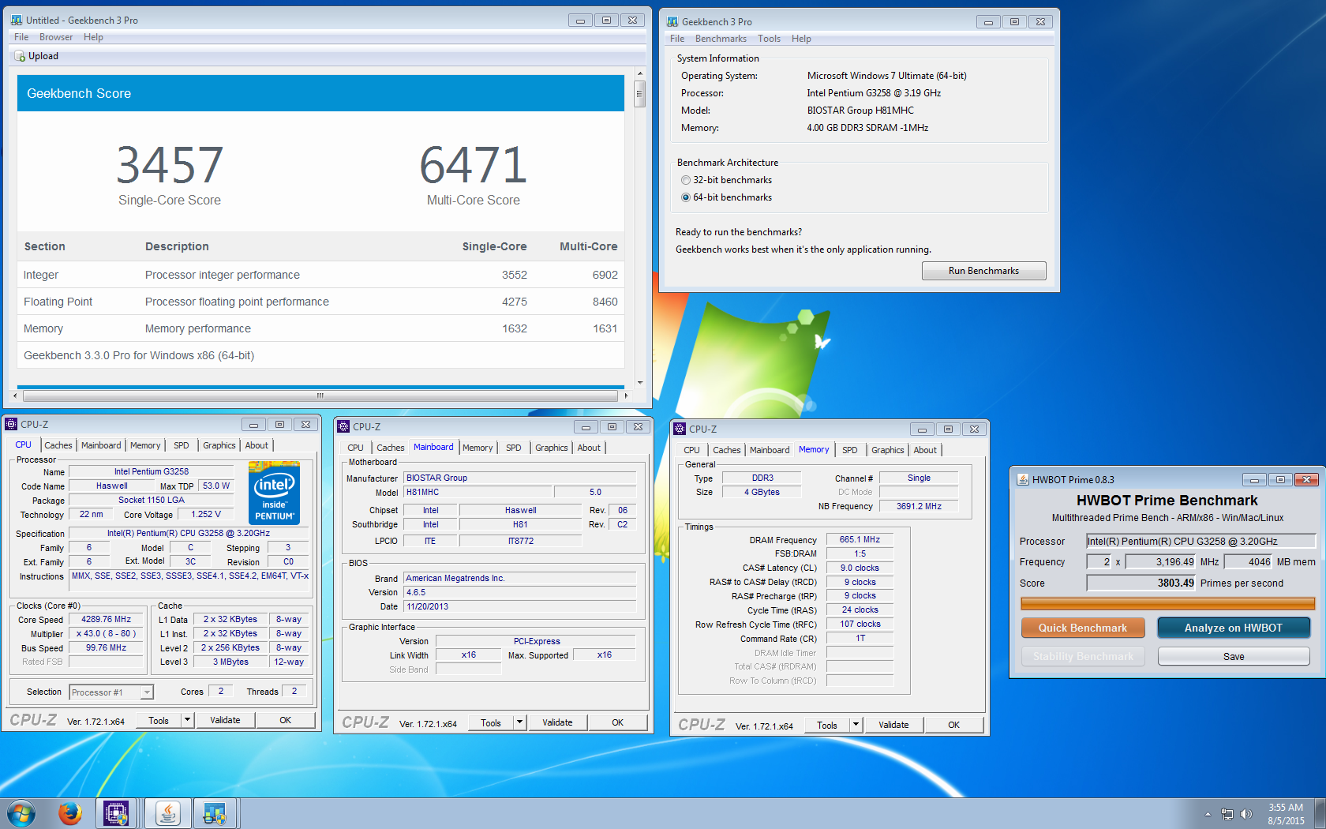
Task: Open Java HWBOT Prime taskbar icon
Action: [x=167, y=813]
